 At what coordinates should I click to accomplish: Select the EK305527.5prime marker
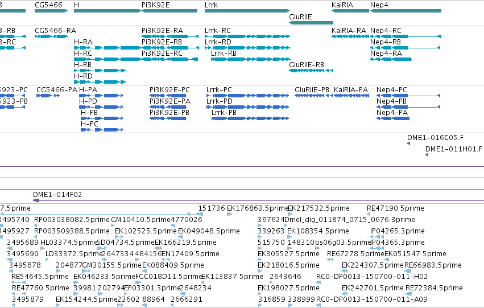click(259, 260)
